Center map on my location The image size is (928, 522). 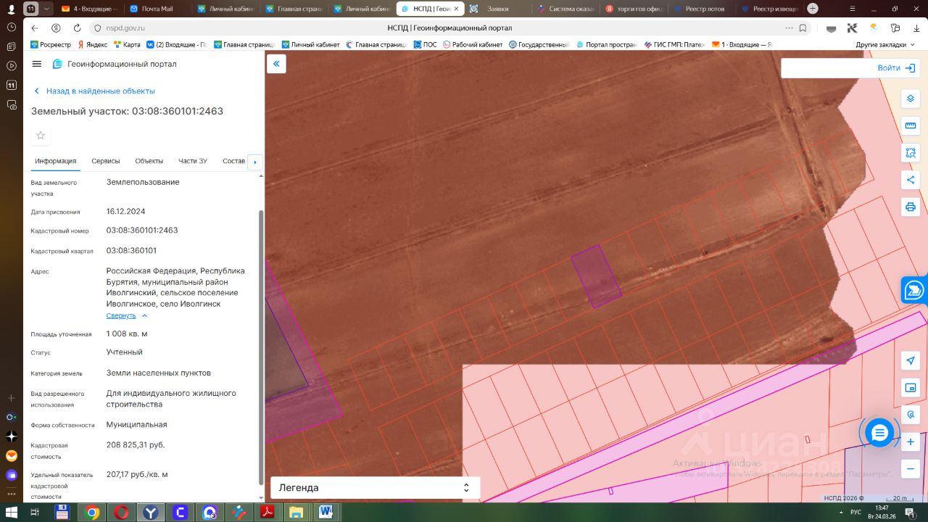[x=911, y=361]
